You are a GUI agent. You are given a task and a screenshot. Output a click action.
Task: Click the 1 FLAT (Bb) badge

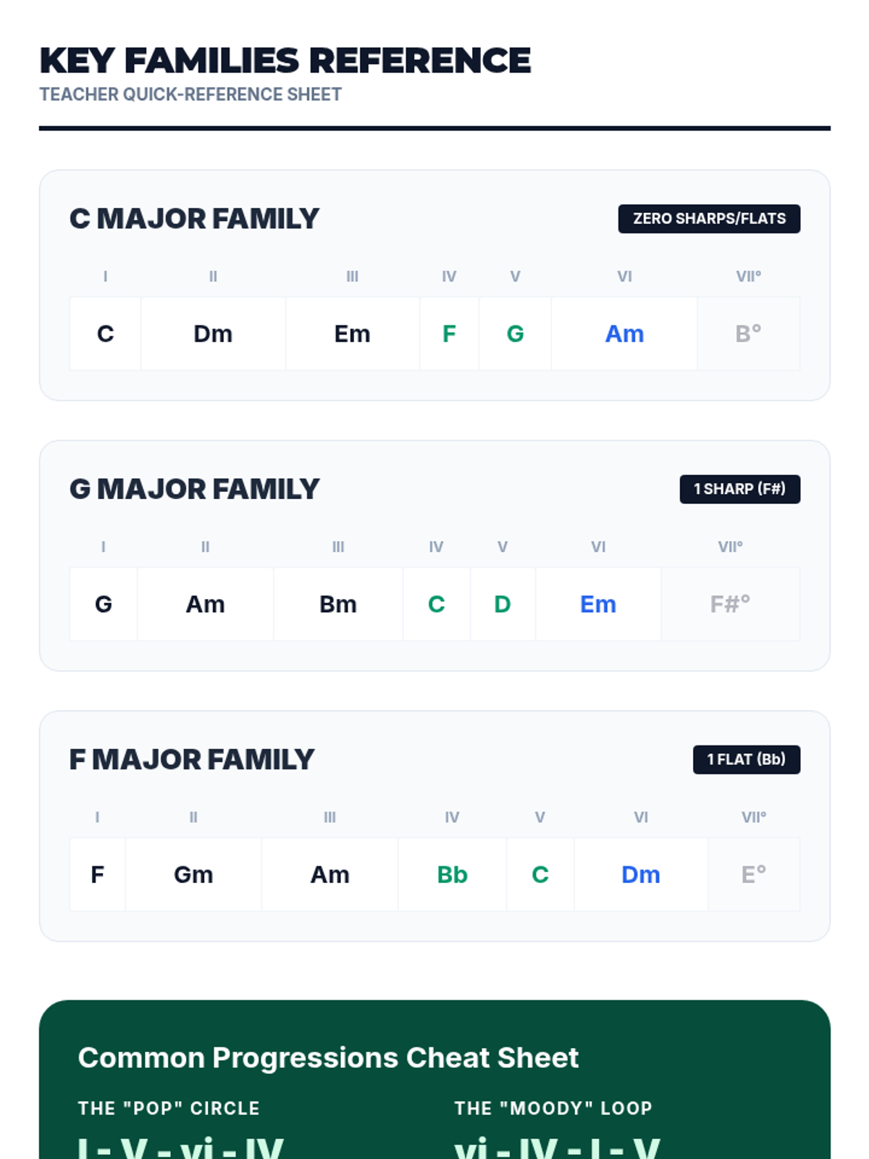point(747,759)
